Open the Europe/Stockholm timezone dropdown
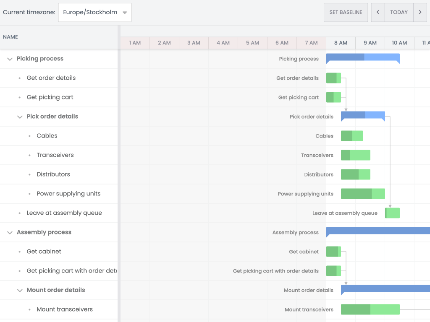 [94, 12]
